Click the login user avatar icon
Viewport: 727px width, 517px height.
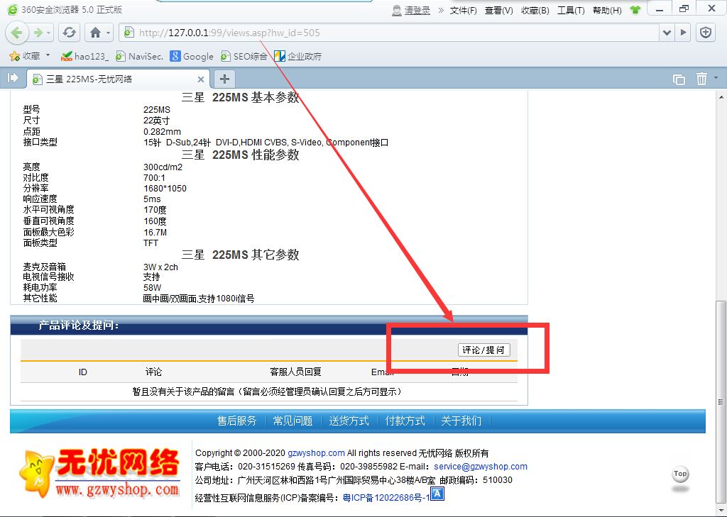397,10
